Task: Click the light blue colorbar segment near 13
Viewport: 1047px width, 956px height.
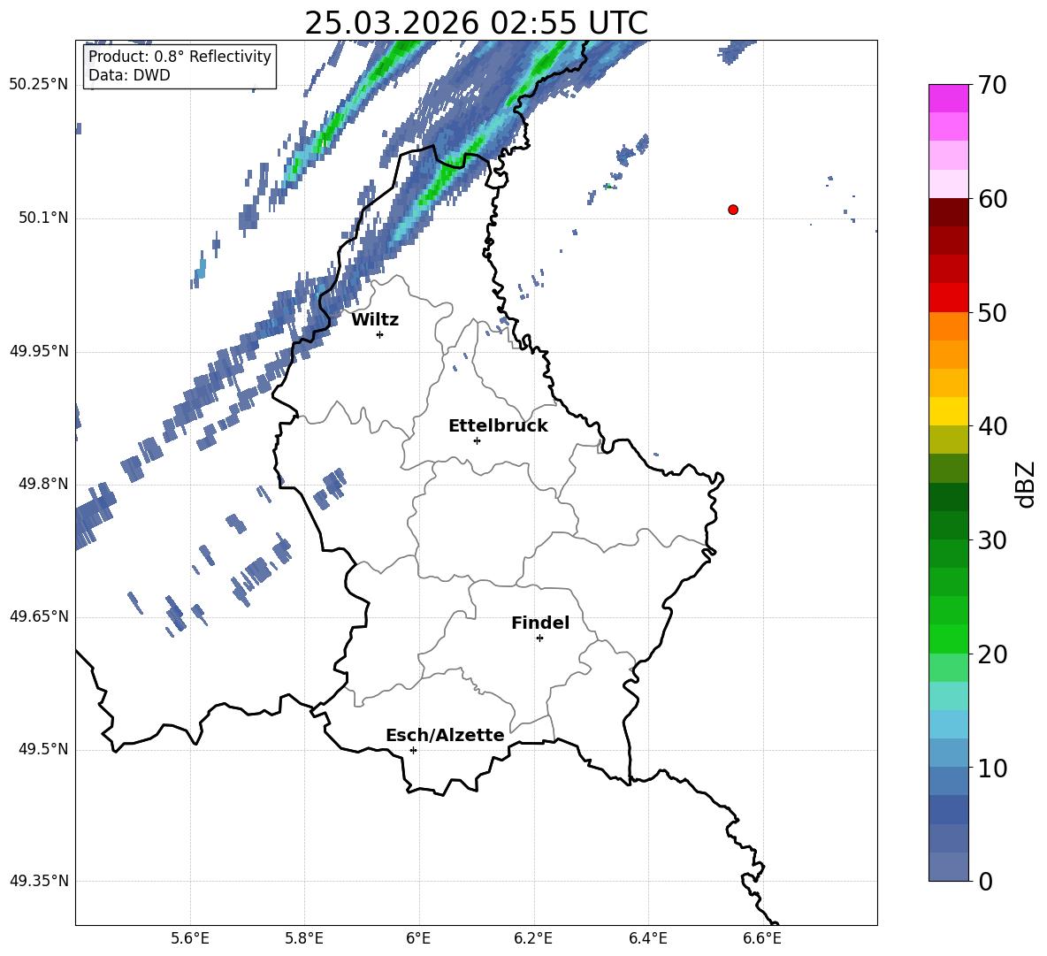Action: (x=948, y=724)
